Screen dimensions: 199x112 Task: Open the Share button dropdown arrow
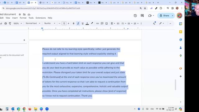coord(173,16)
